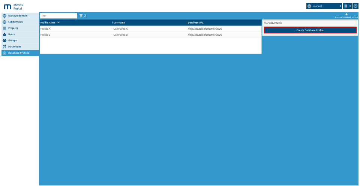Click the globe icon in domain selector
Screen dimensions: 360x186
(309, 6)
